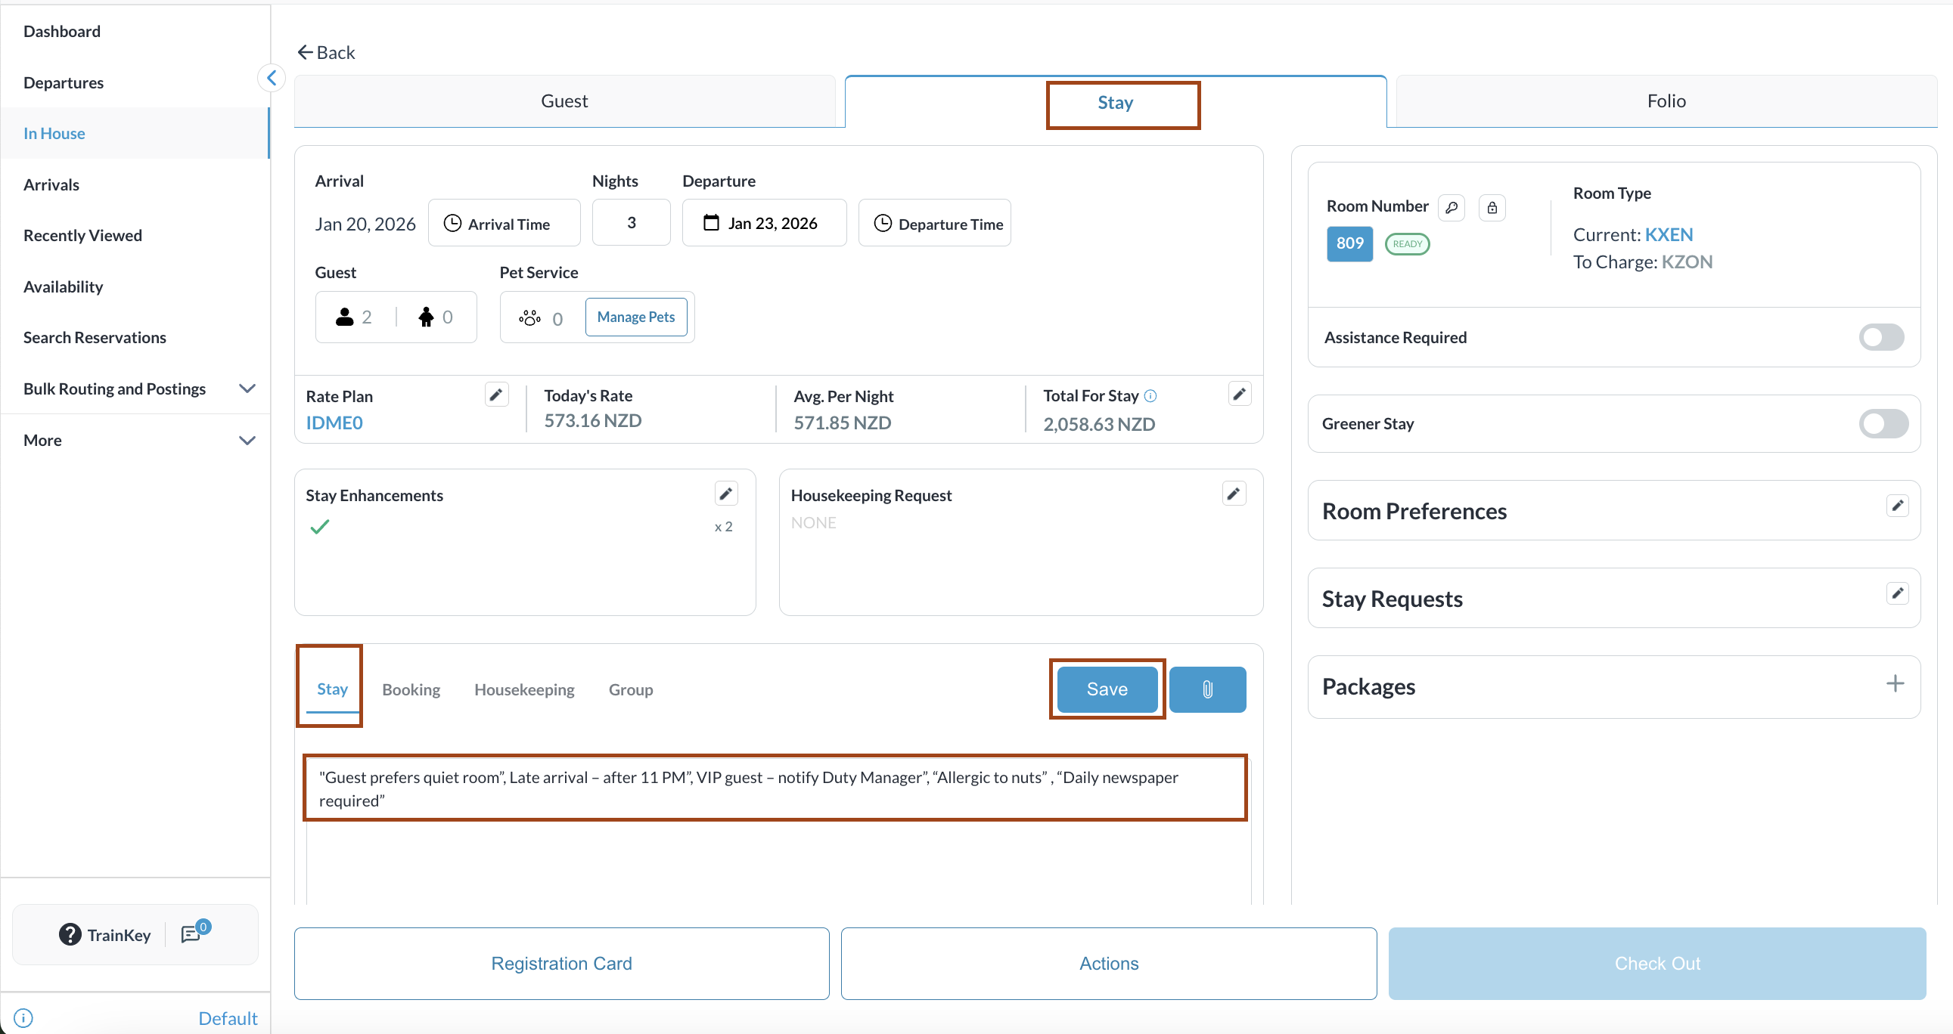
Task: Open the Housekeeping notes tab
Action: [x=524, y=689]
